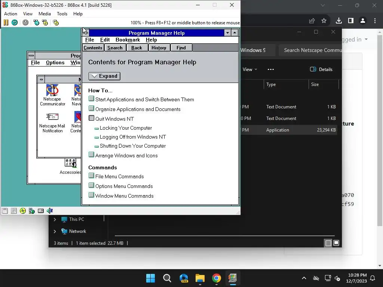Screen dimensions: 383x287
Task: Open Chrome profile avatar
Action: point(363,21)
